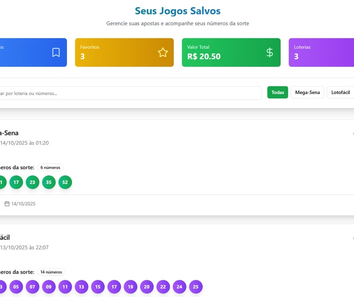Select the purple number 13 ball

click(x=82, y=287)
